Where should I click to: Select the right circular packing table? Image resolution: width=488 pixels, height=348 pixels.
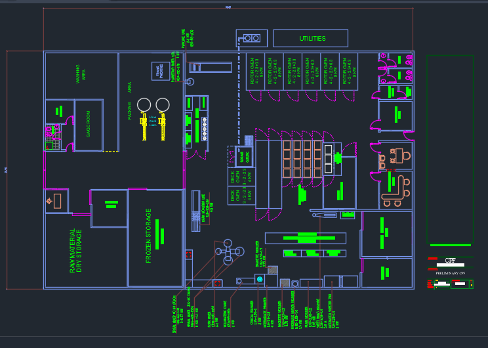tap(162, 104)
